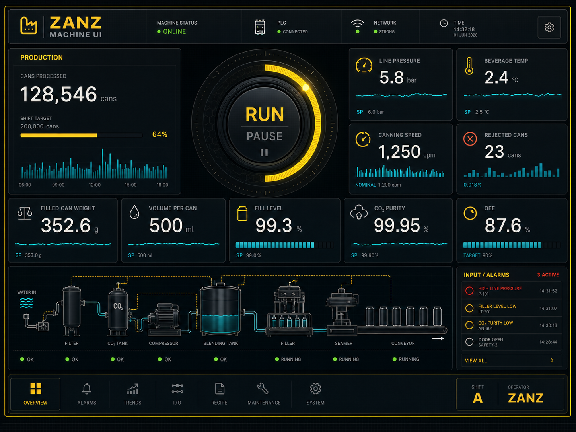Click the Line Pressure trend line

(x=401, y=95)
